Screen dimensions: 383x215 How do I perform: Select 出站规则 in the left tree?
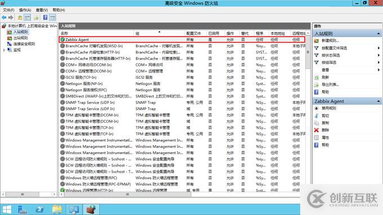[x=20, y=38]
